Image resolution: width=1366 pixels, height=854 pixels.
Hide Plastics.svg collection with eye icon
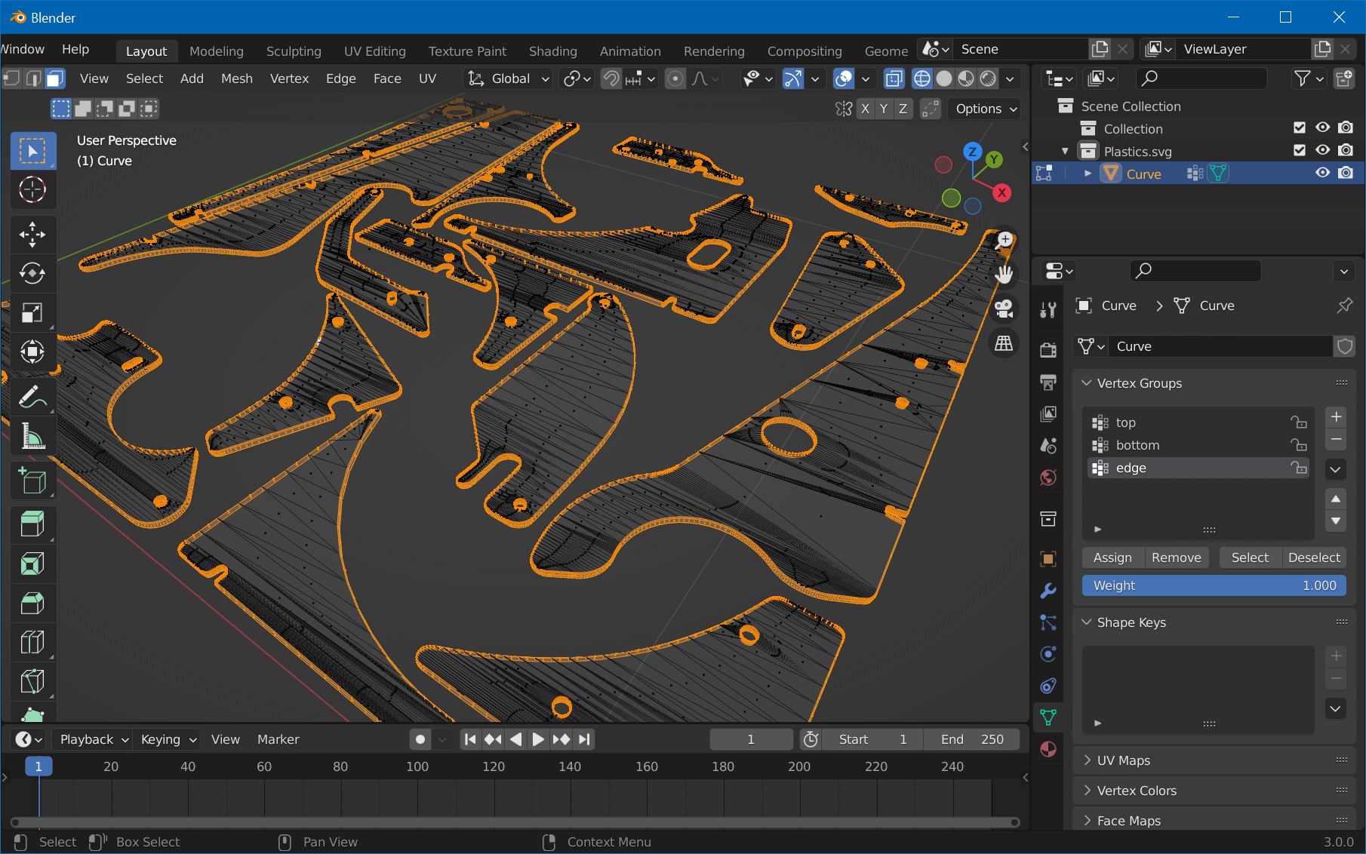tap(1323, 150)
